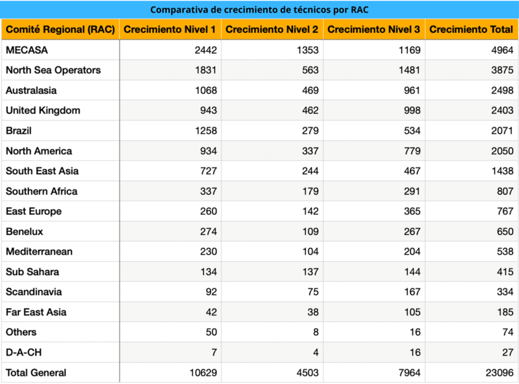Screen dimensions: 519x384
Task: Select the Scandinavia row label
Action: point(34,292)
